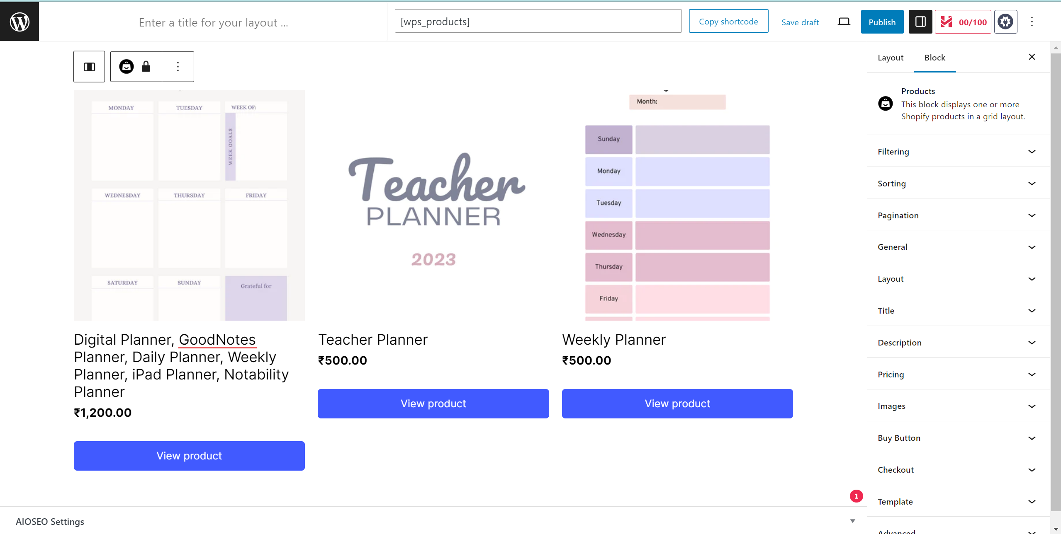Click the column layout toggle icon

point(89,66)
